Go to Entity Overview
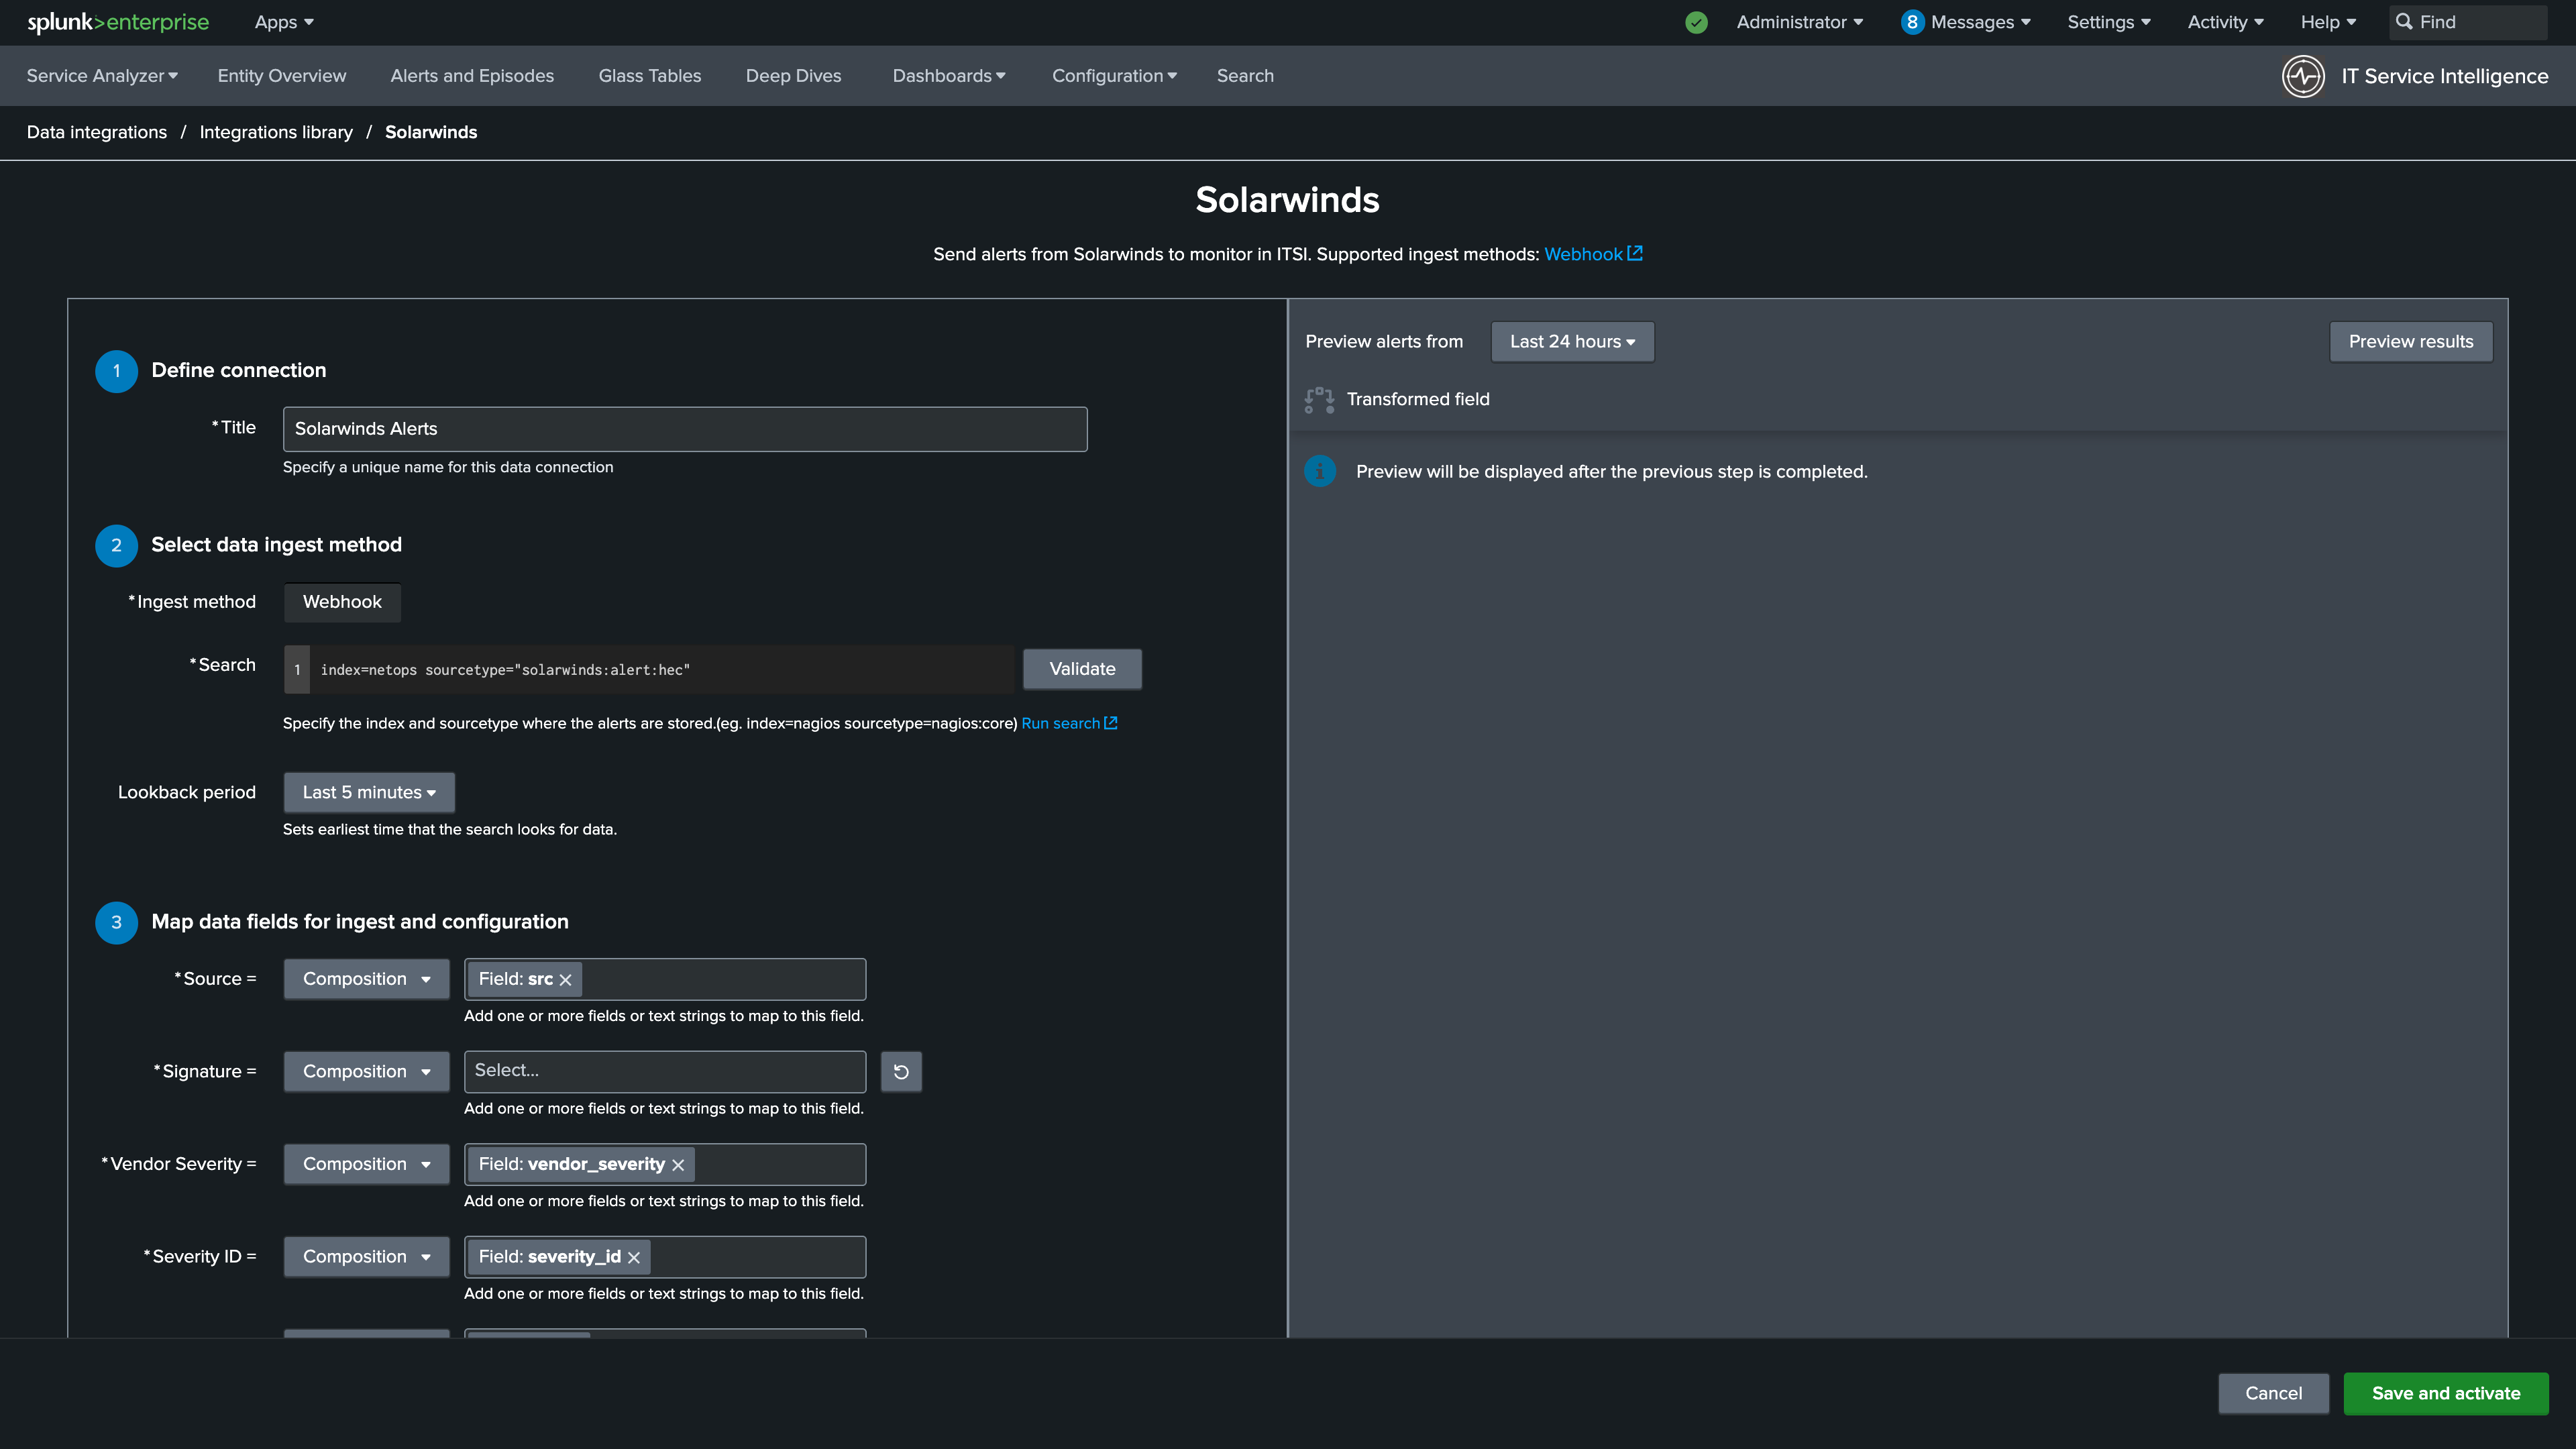2576x1449 pixels. click(x=282, y=76)
